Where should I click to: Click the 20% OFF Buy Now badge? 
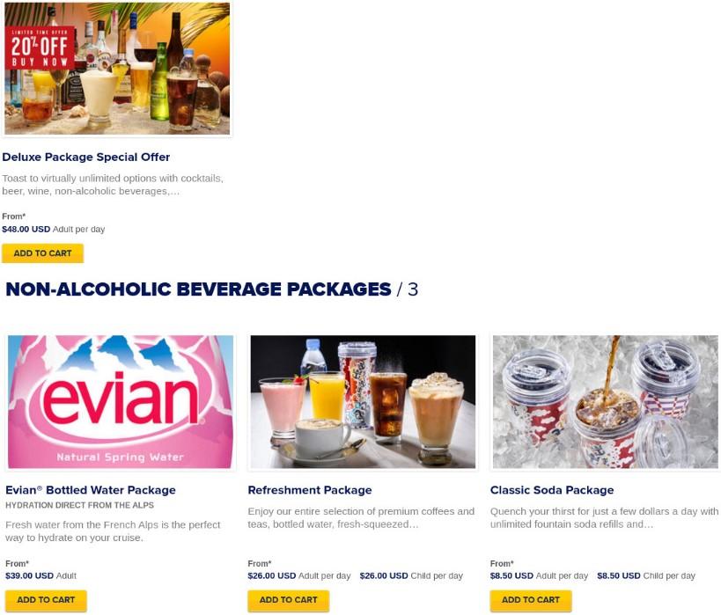coord(40,48)
